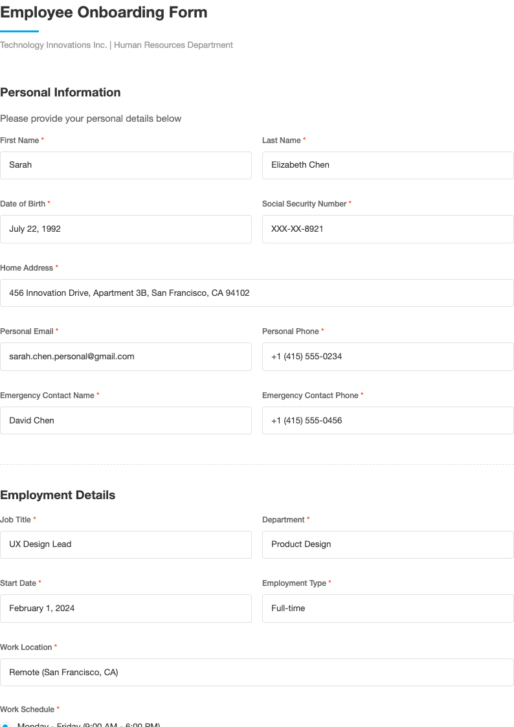Click the Home Address input field

click(x=257, y=293)
